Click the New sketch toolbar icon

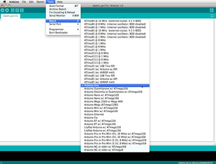13,10
